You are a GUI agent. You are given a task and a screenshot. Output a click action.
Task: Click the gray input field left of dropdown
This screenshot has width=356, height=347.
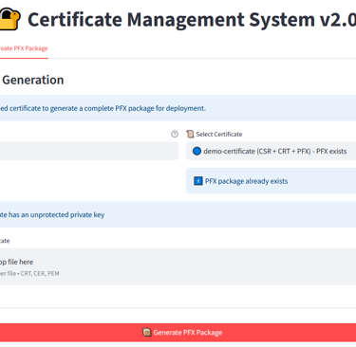(89, 151)
